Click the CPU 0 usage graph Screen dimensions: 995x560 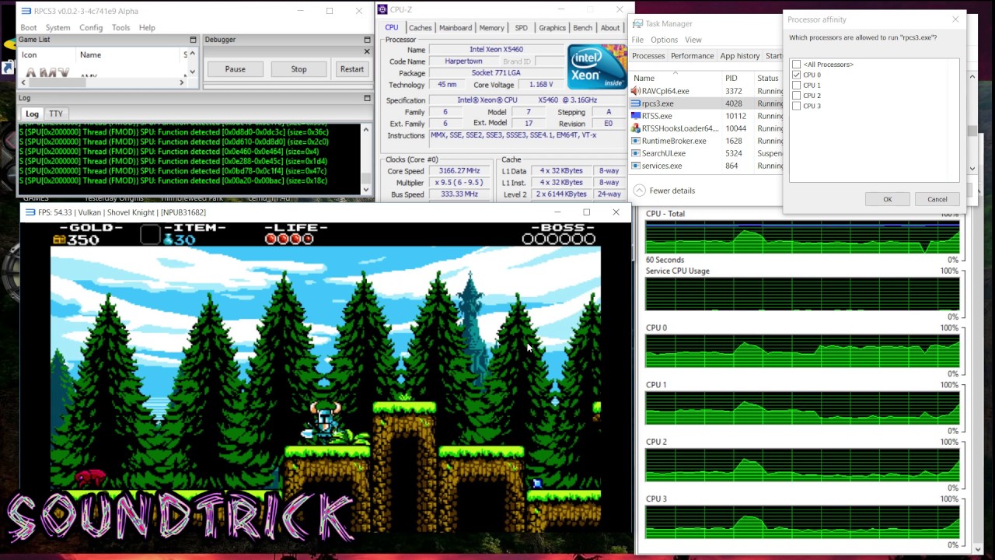click(x=802, y=351)
